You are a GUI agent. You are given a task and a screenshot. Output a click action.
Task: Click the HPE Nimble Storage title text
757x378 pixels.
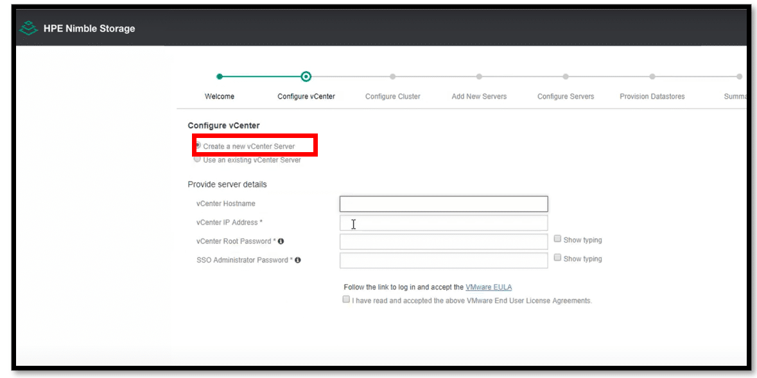tap(89, 28)
